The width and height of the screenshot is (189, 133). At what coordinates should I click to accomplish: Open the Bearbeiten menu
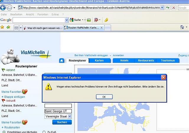tap(16, 14)
